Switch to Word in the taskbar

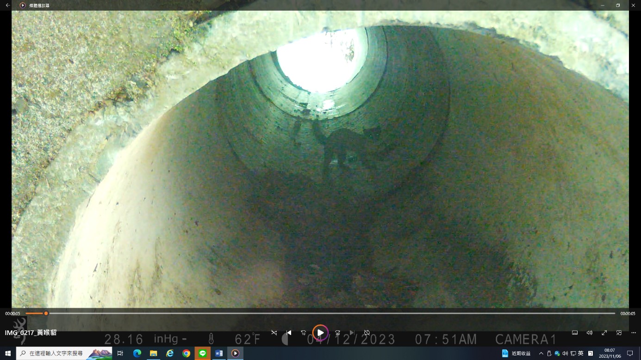point(219,354)
